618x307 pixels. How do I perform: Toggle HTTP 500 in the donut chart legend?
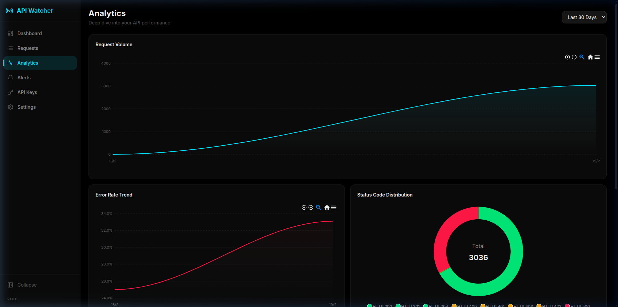point(578,305)
